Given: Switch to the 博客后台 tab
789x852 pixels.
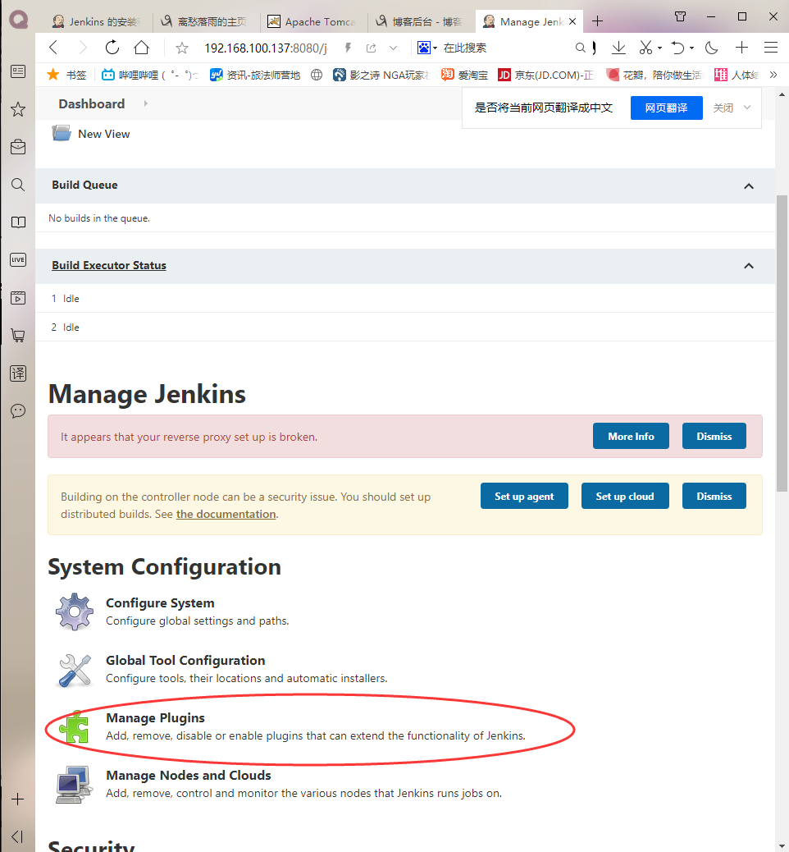Looking at the screenshot, I should (420, 21).
